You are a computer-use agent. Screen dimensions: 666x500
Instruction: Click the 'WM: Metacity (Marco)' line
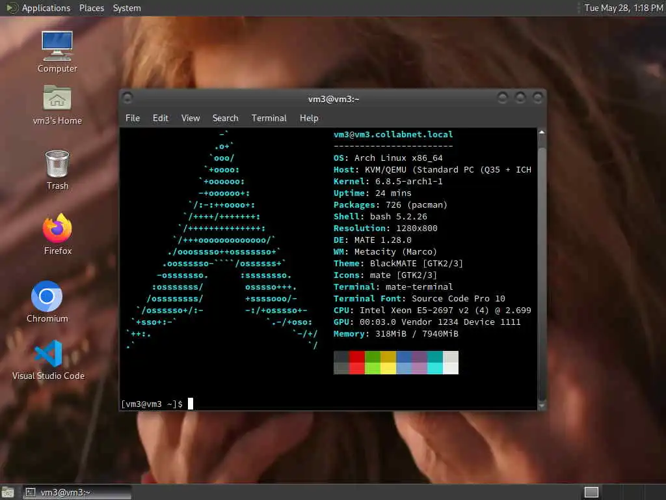click(x=385, y=252)
